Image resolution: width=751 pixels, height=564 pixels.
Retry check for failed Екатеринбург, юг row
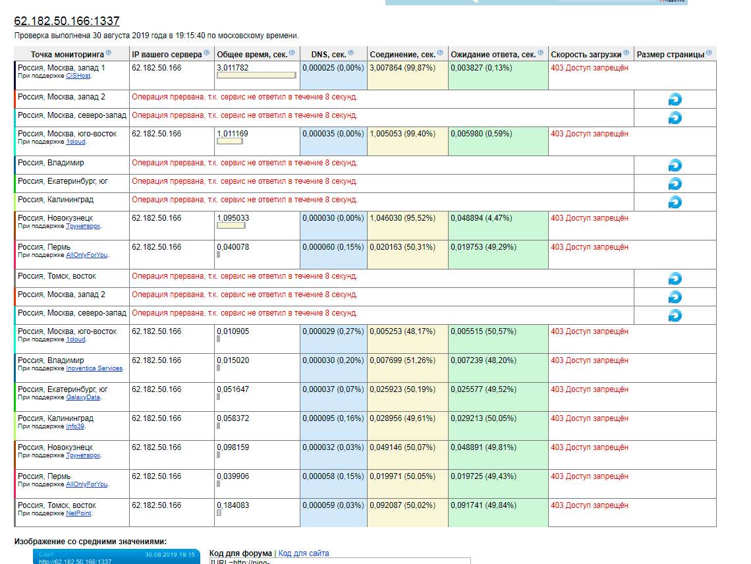click(675, 184)
